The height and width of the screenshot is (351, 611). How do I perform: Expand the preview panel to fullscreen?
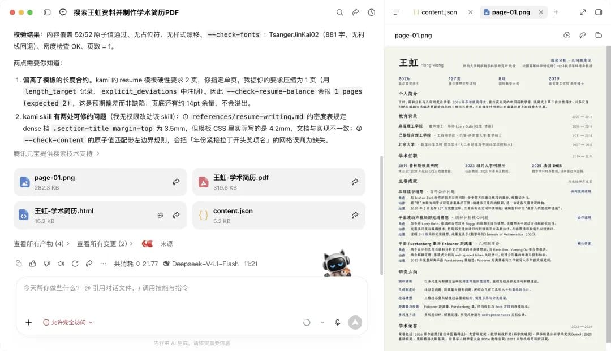[x=583, y=12]
